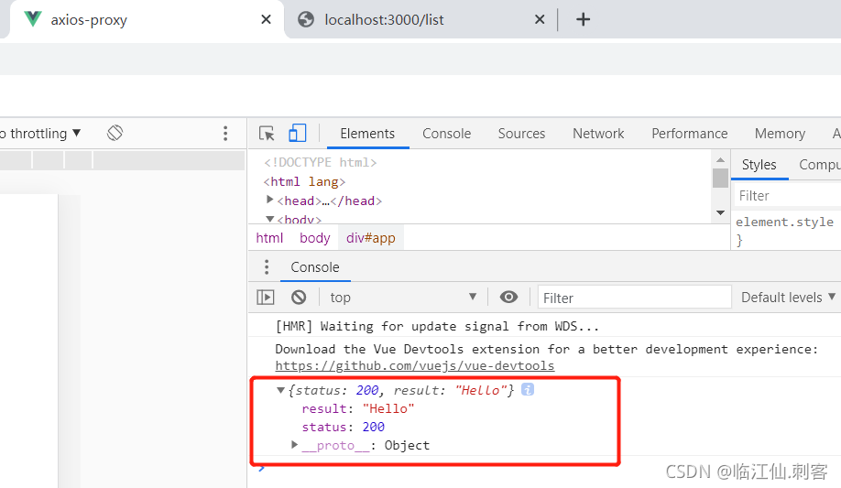Open the Memory panel

pyautogui.click(x=780, y=134)
